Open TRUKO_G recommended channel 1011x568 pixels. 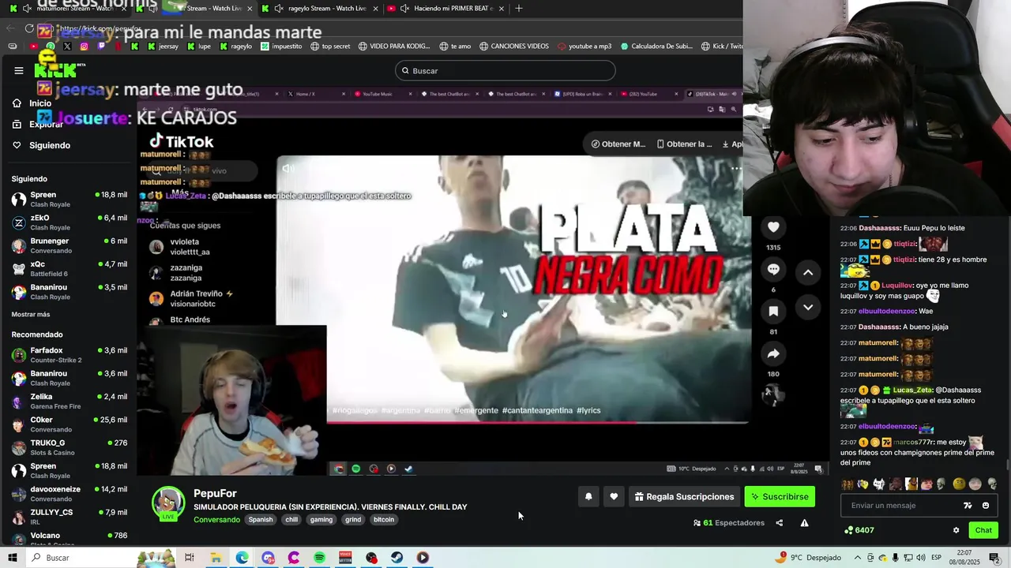[x=70, y=447]
